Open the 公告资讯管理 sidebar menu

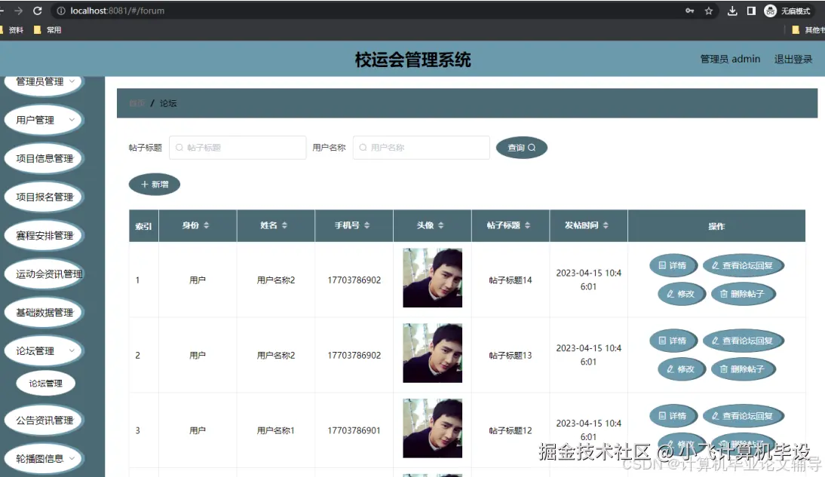pos(44,420)
